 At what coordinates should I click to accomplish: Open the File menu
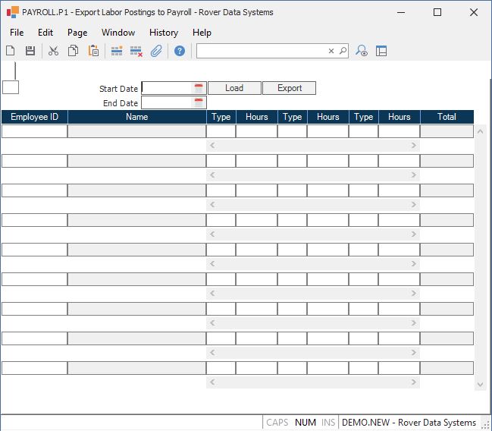17,33
